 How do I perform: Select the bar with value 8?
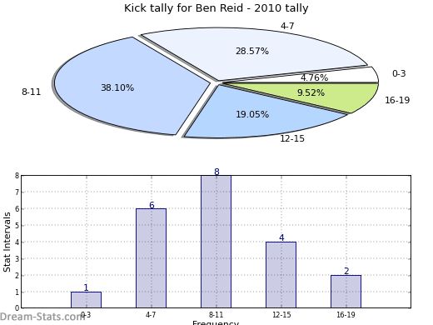coord(216,242)
